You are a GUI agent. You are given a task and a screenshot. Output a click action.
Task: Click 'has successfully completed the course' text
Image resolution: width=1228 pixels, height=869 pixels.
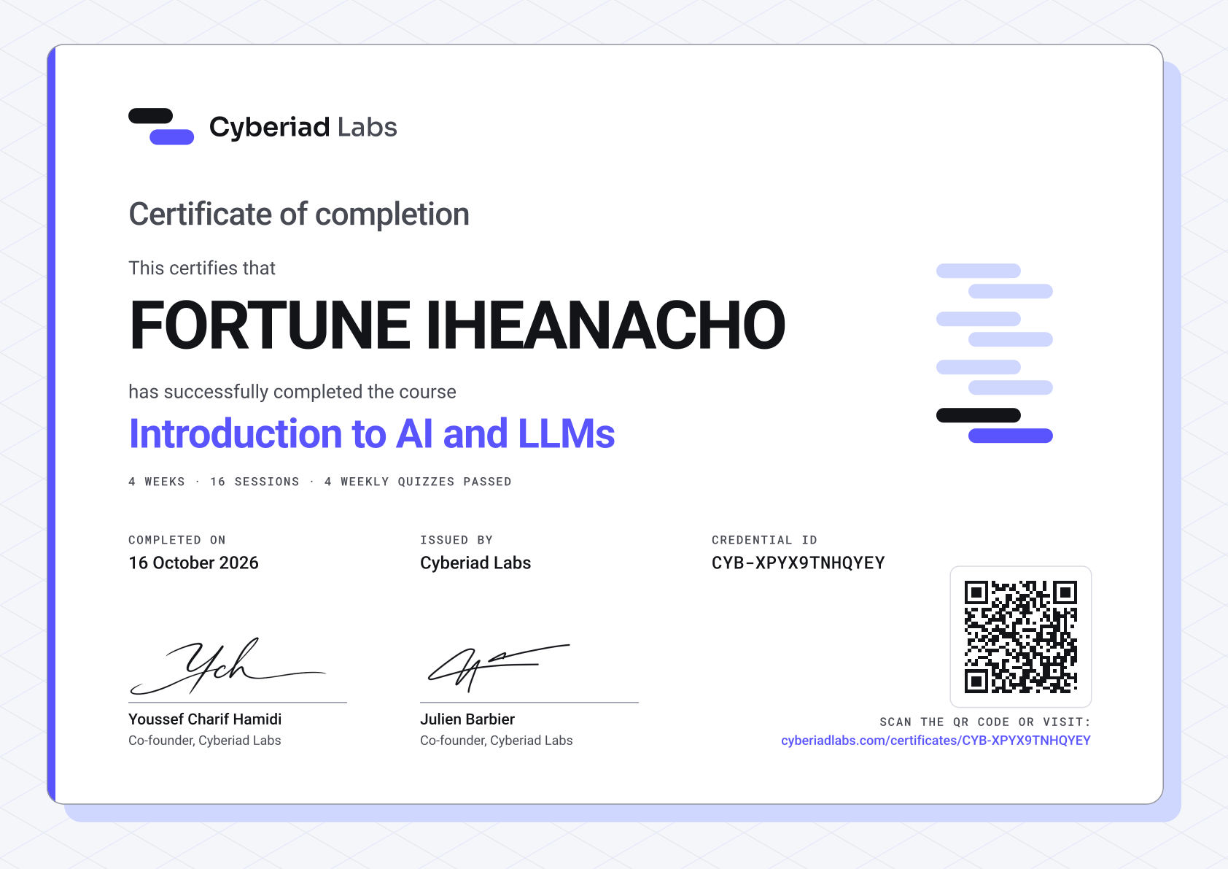click(x=292, y=392)
